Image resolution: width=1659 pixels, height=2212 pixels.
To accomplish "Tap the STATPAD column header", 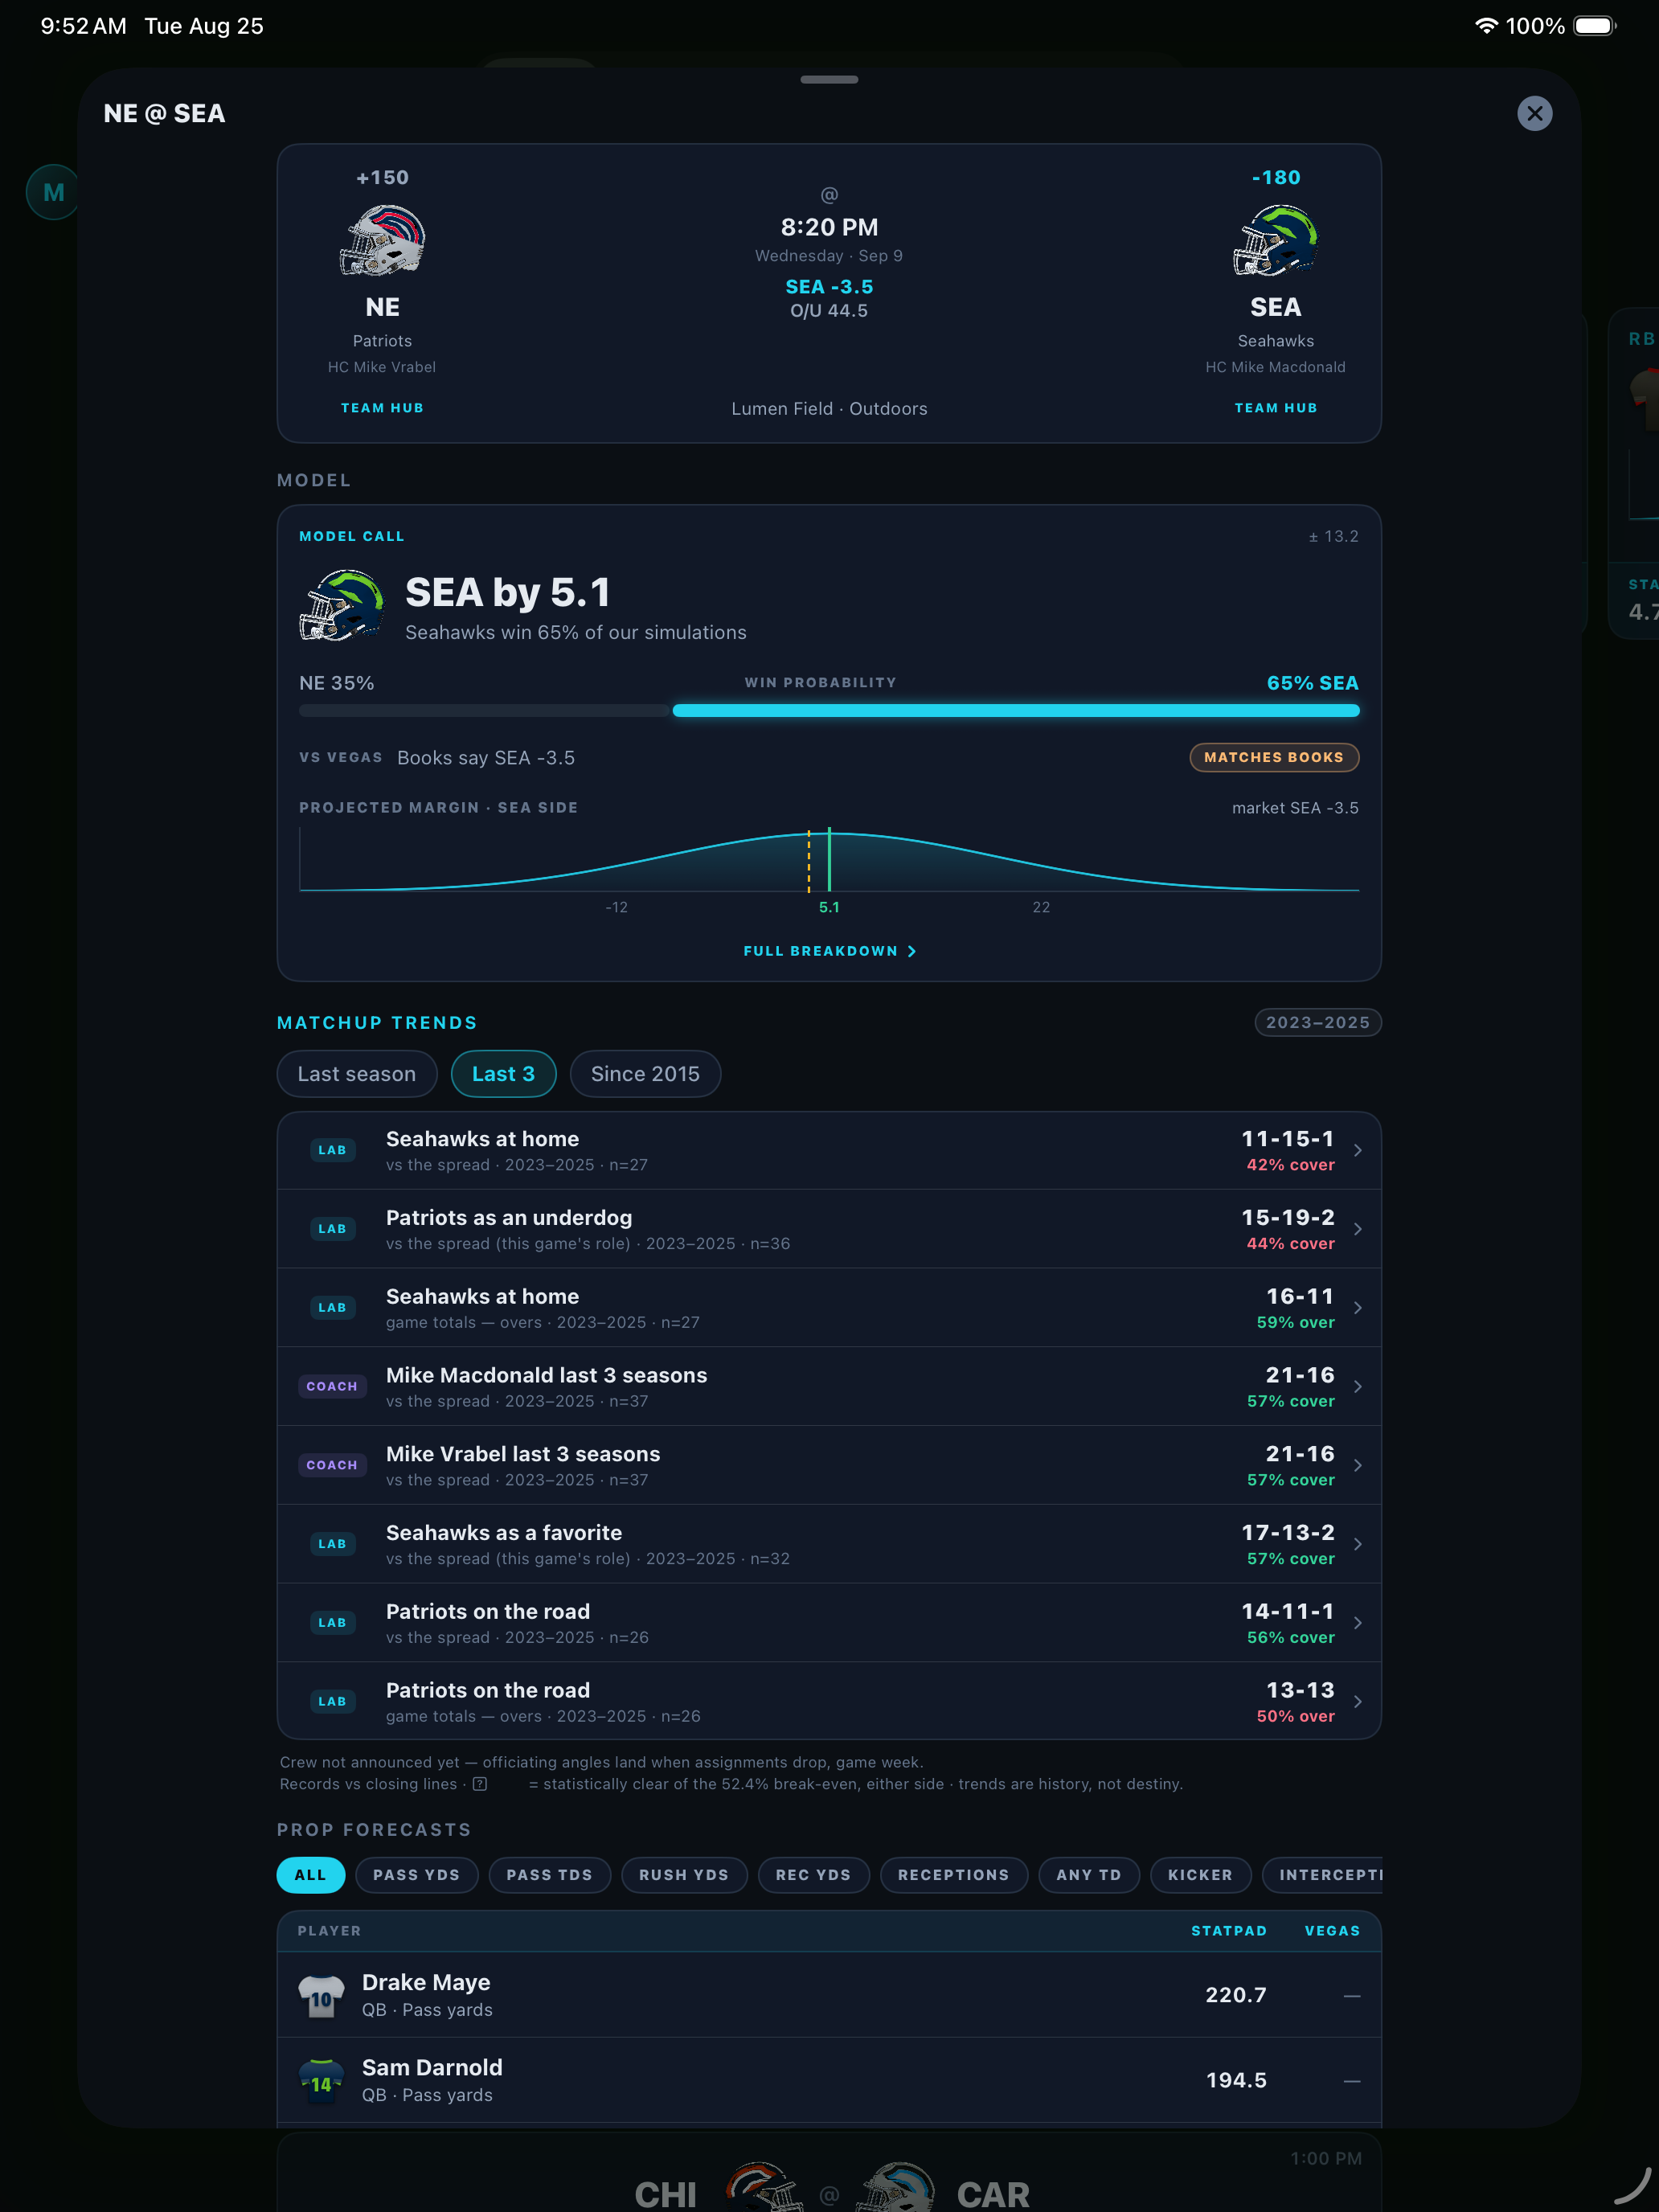I will tap(1228, 1931).
